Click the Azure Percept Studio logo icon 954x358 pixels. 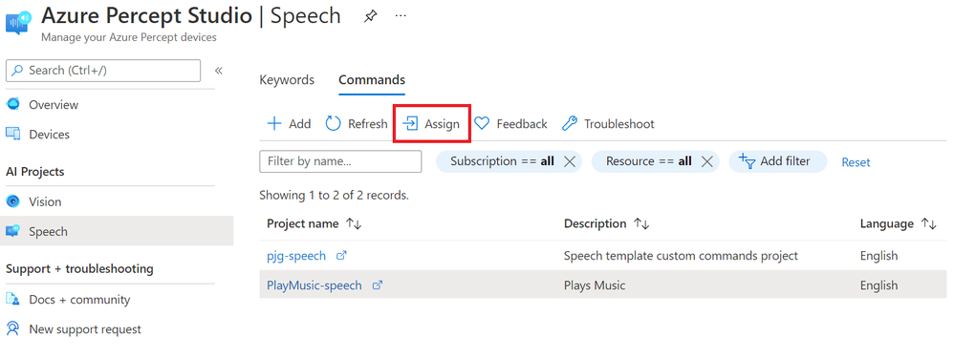coord(18,23)
